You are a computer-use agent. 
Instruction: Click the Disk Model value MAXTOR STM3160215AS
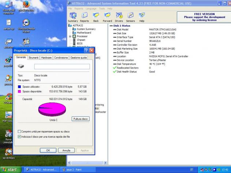[163, 30]
